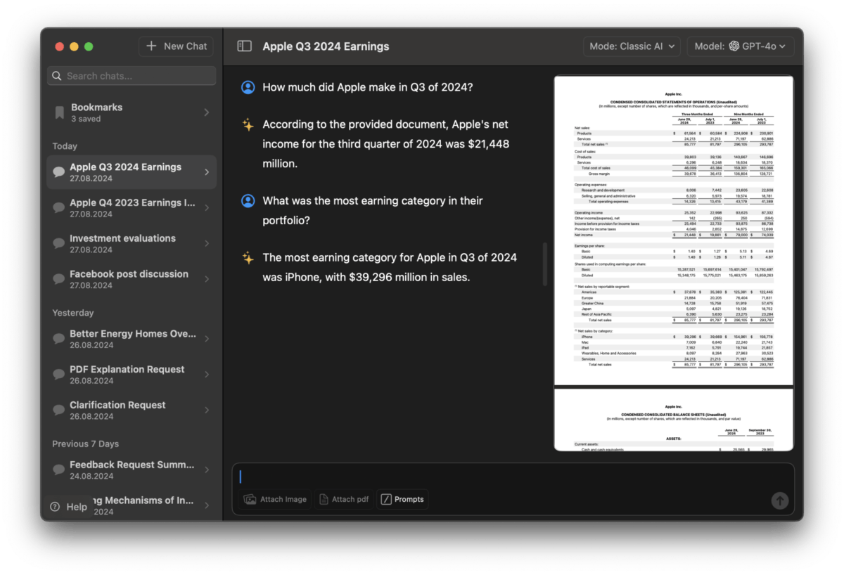Click the Help question mark icon
Viewport: 844px width, 575px height.
tap(55, 507)
